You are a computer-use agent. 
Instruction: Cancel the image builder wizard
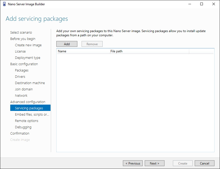pos(204,163)
